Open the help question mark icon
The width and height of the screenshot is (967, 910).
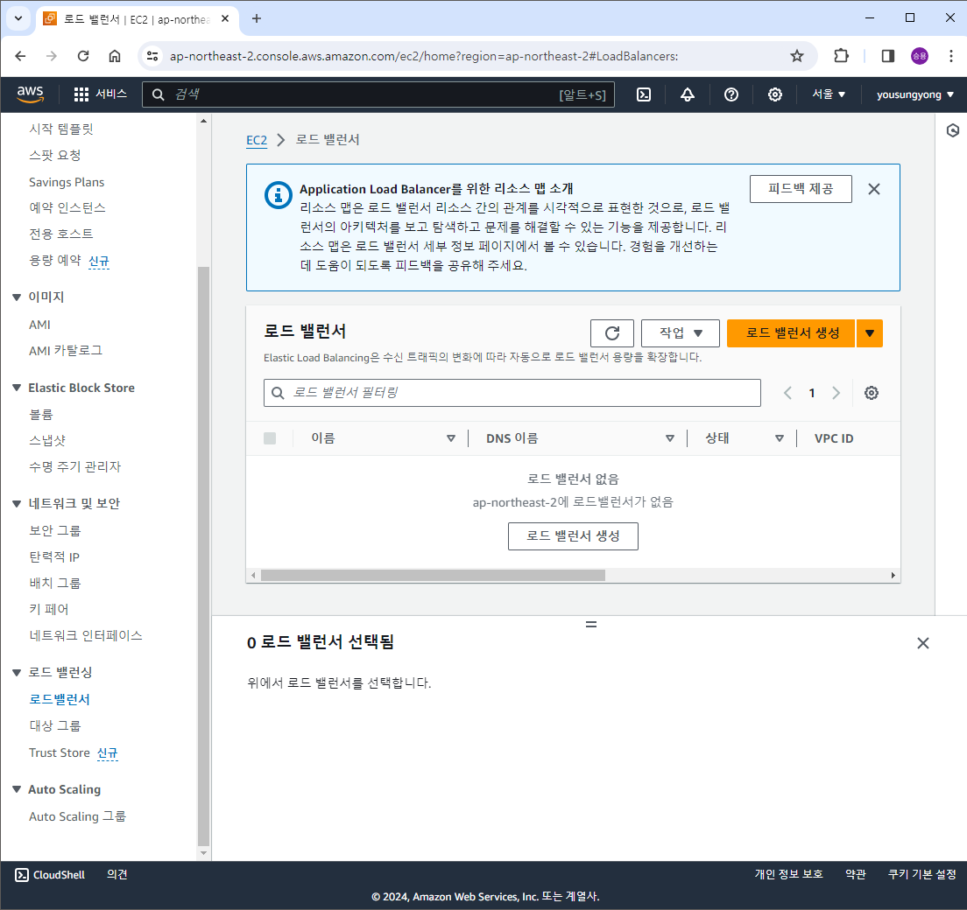(731, 94)
